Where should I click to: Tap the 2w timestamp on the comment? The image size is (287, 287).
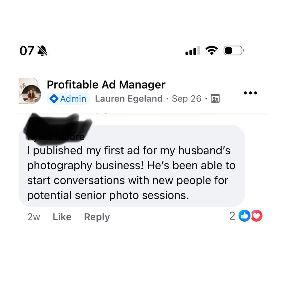(x=33, y=217)
